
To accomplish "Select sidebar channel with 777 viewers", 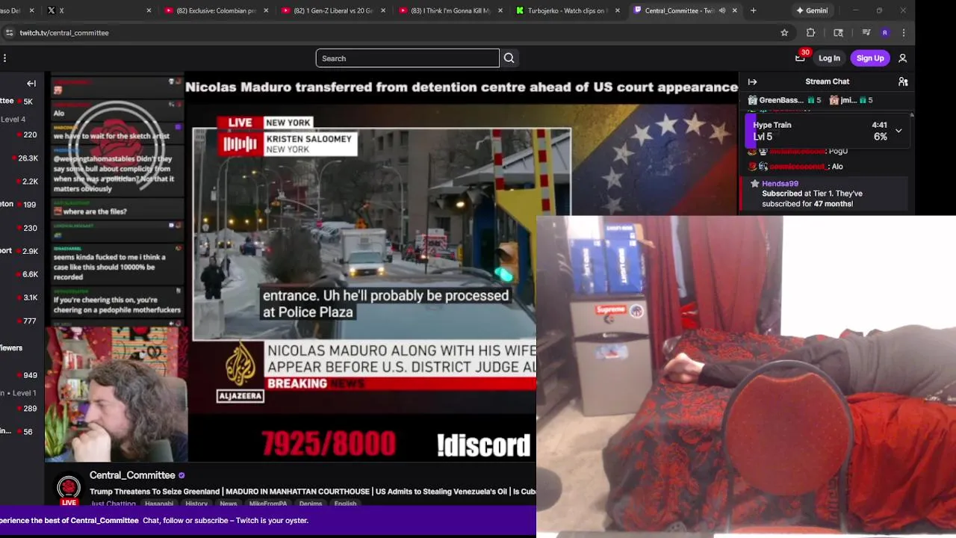I will click(22, 321).
